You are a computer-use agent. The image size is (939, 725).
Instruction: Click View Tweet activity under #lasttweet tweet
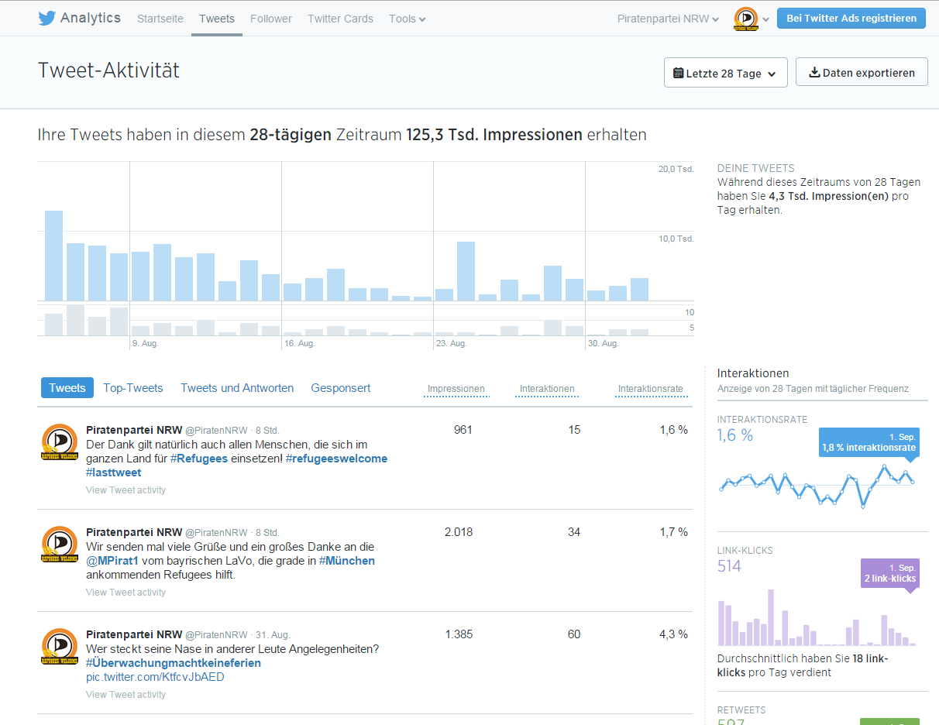[x=126, y=490]
